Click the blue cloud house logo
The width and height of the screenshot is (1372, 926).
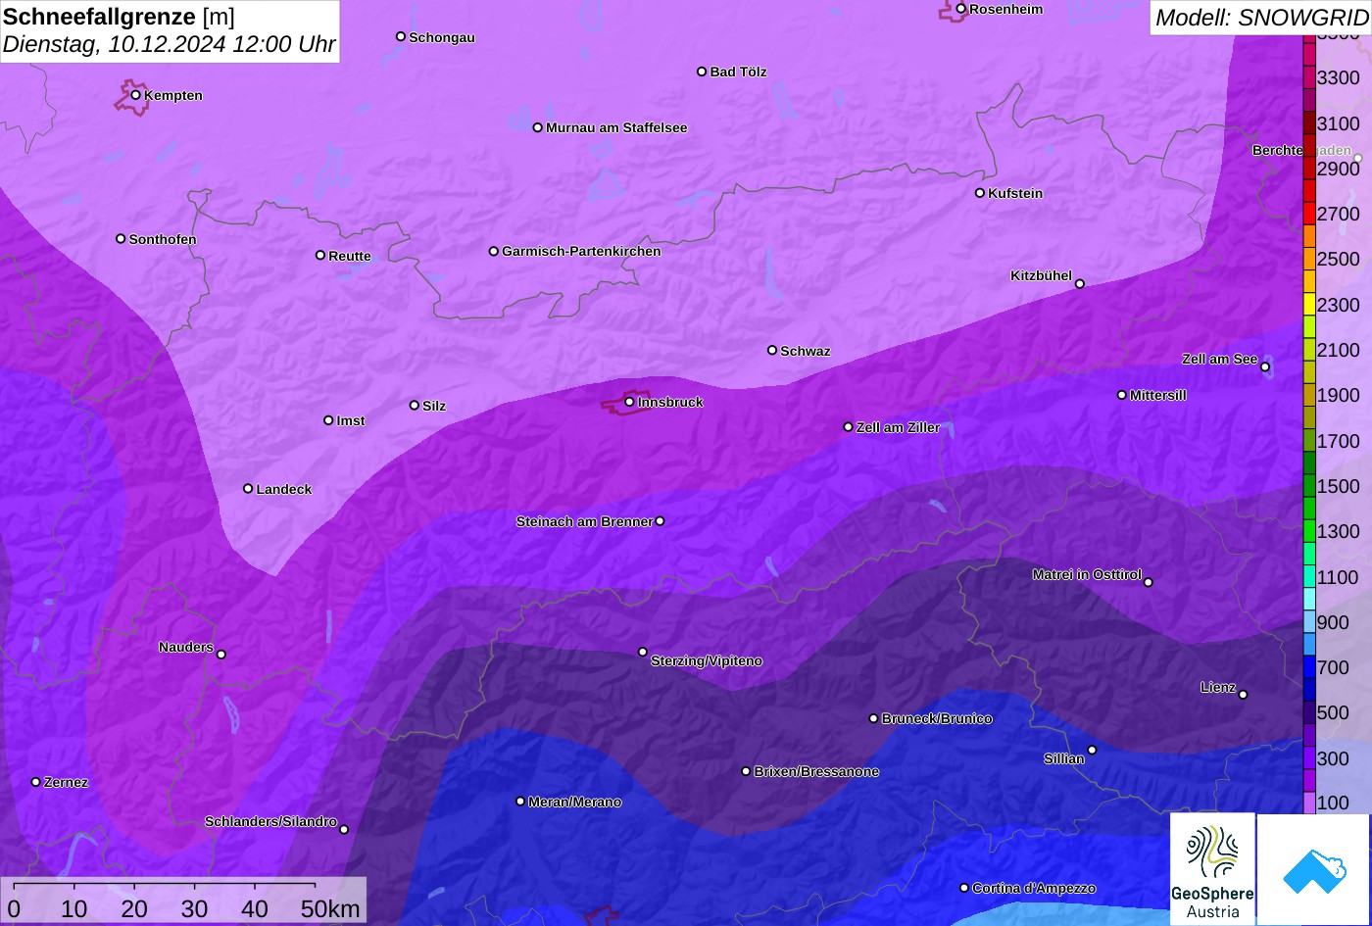(x=1313, y=869)
